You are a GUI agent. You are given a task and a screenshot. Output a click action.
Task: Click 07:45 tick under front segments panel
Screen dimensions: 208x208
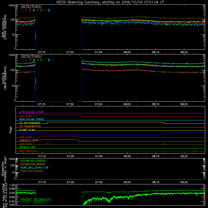pos(99,52)
